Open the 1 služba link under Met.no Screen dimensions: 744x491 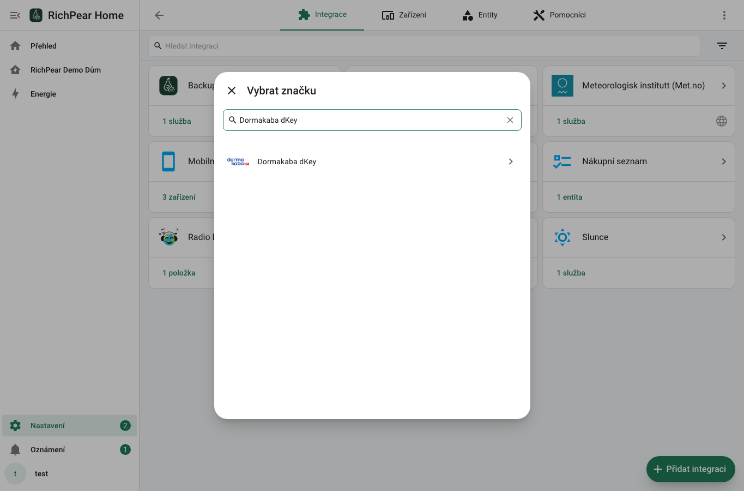pos(571,121)
